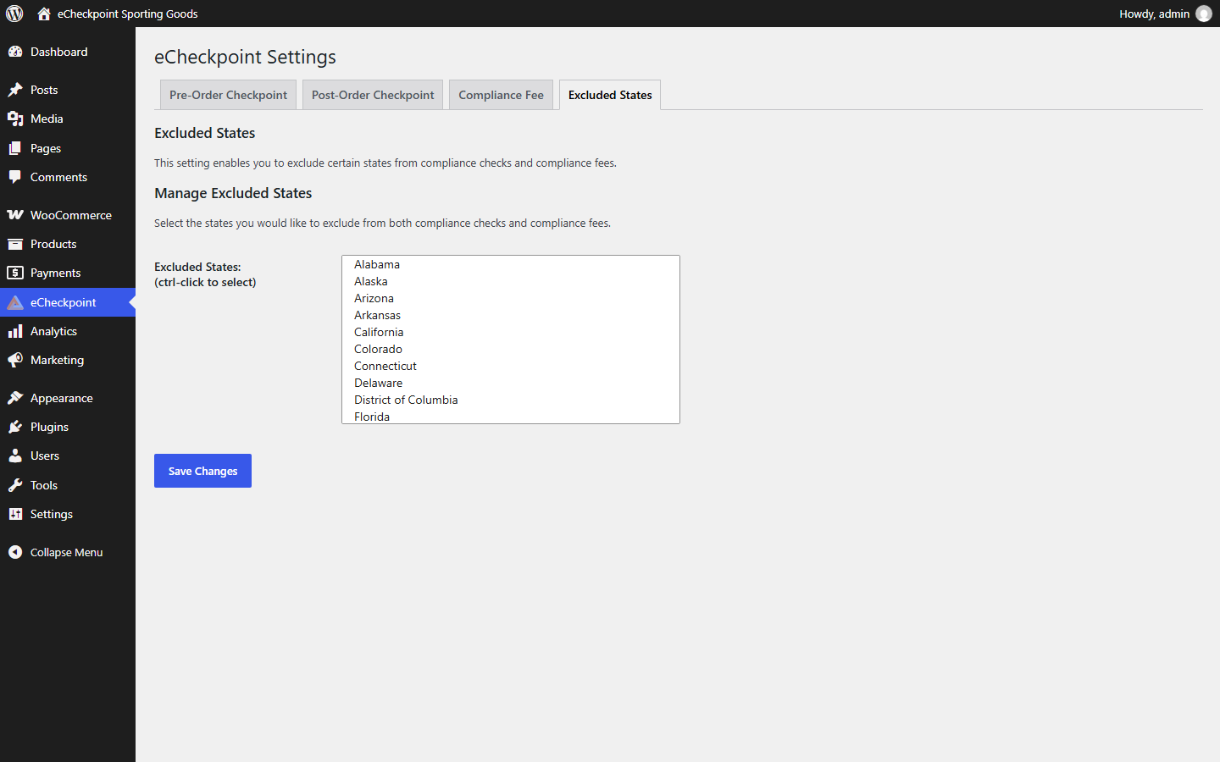Click the Settings sliders icon
The image size is (1220, 762).
15,514
